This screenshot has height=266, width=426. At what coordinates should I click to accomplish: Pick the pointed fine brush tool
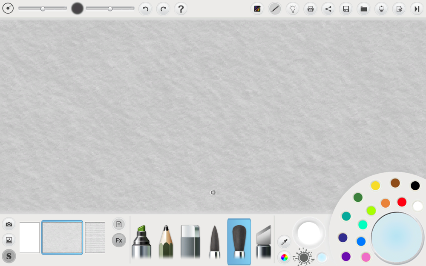click(215, 242)
